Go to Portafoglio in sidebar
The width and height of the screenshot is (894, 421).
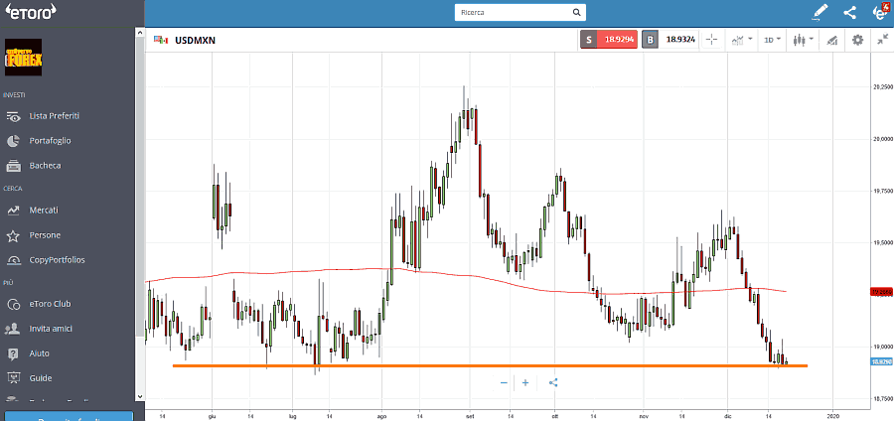50,141
